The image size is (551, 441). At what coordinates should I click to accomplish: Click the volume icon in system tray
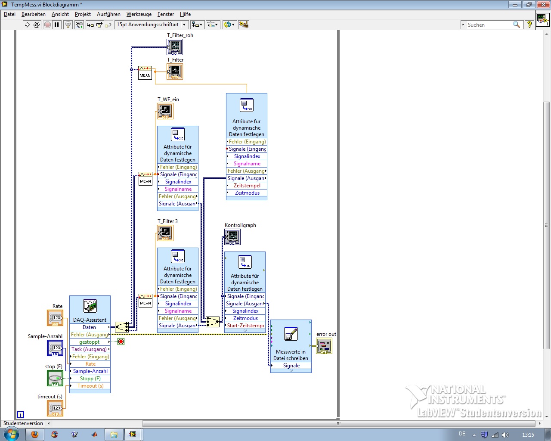(x=505, y=435)
